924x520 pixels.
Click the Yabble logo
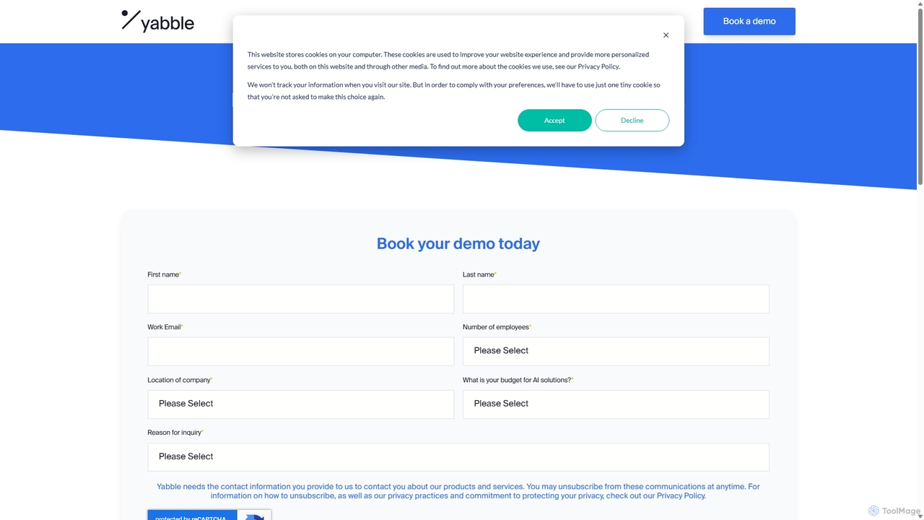point(157,21)
